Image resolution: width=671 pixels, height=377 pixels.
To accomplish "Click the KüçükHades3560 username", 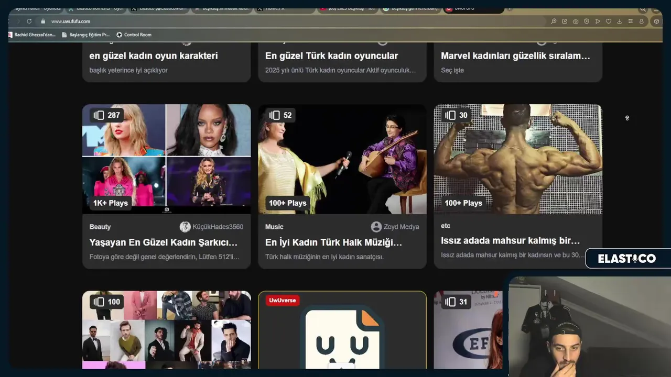I will click(x=218, y=227).
